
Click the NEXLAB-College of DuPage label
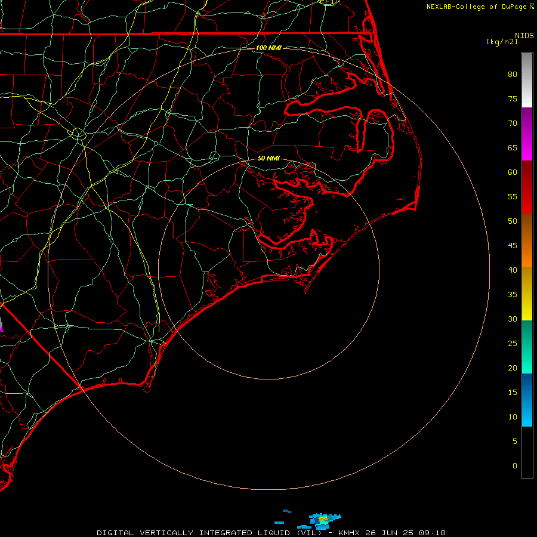477,7
